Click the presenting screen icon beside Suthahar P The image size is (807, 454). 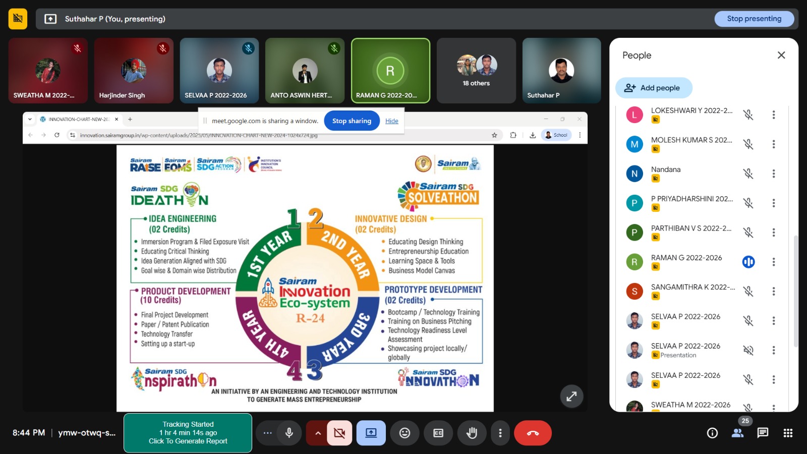click(x=50, y=19)
